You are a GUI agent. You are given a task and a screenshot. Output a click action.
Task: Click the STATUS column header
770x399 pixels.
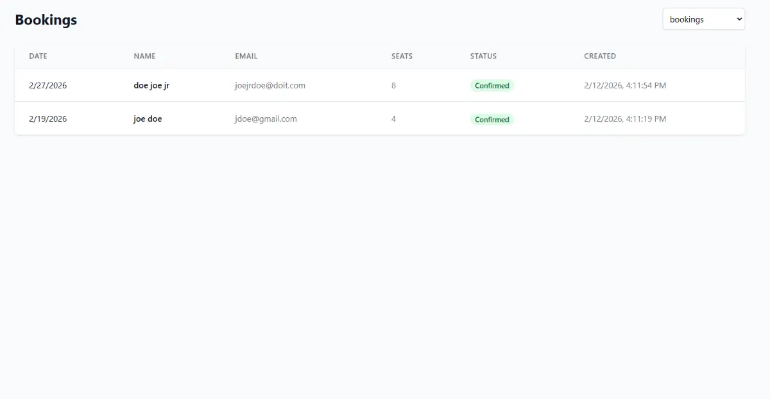pos(483,56)
